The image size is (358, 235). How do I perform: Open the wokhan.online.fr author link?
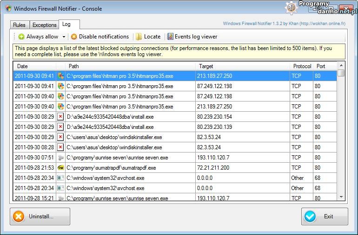tap(284, 24)
